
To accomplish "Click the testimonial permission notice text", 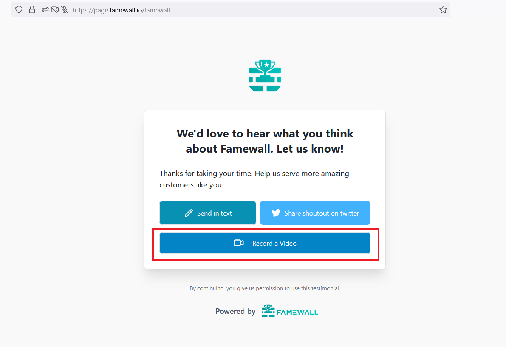I will tap(265, 288).
